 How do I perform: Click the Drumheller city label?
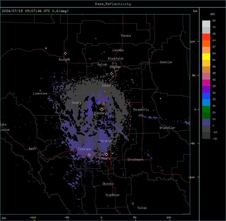(167, 128)
